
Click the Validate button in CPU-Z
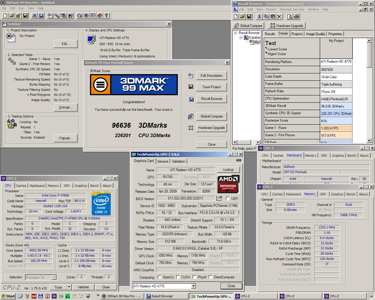(83, 287)
